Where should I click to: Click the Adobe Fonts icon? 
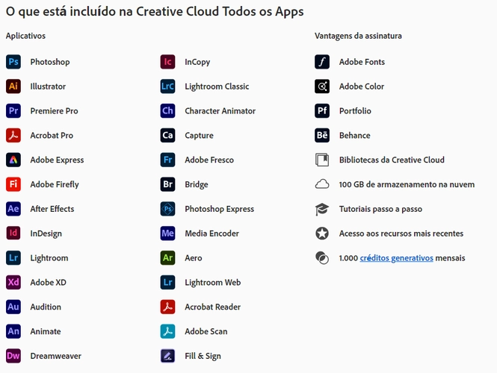pyautogui.click(x=322, y=62)
